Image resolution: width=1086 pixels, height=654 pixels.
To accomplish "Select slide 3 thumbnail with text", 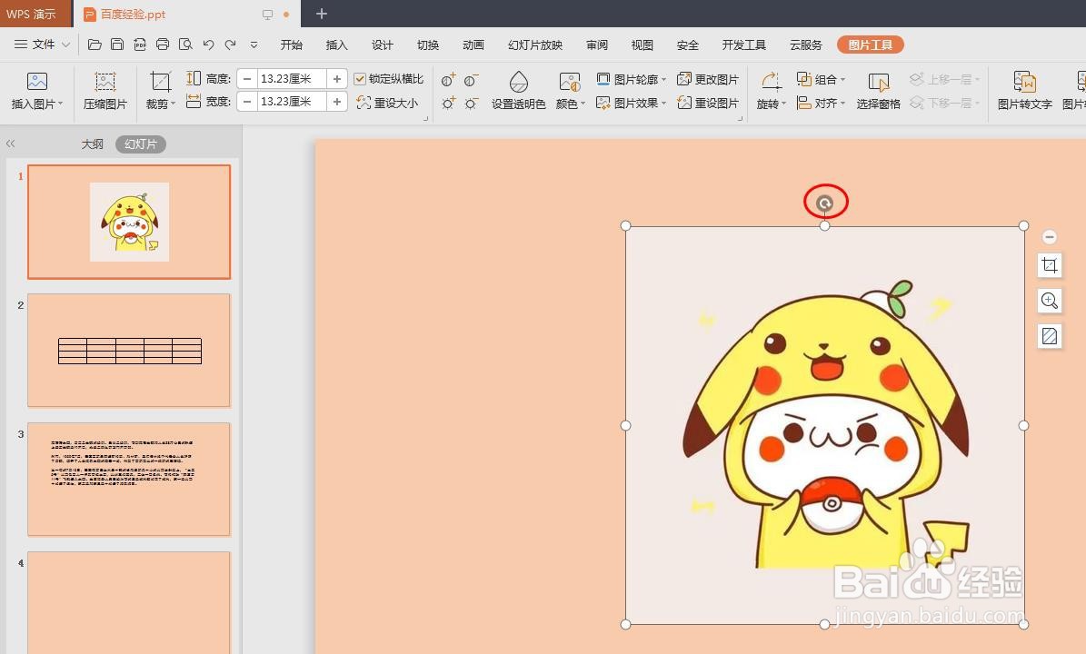I will click(129, 479).
